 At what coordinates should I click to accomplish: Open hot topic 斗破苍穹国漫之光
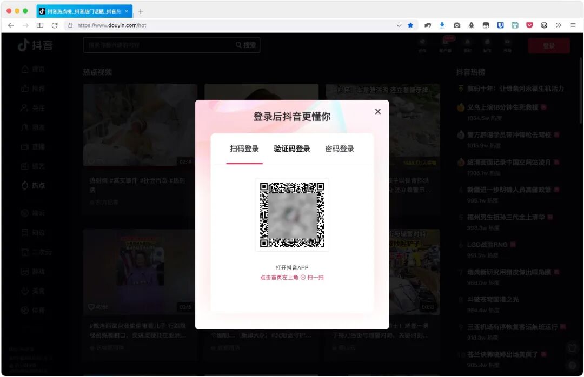click(x=493, y=300)
